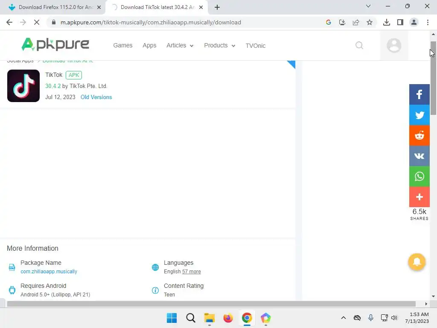Viewport: 437px width, 328px height.
Task: Stop loading the page
Action: pyautogui.click(x=37, y=22)
